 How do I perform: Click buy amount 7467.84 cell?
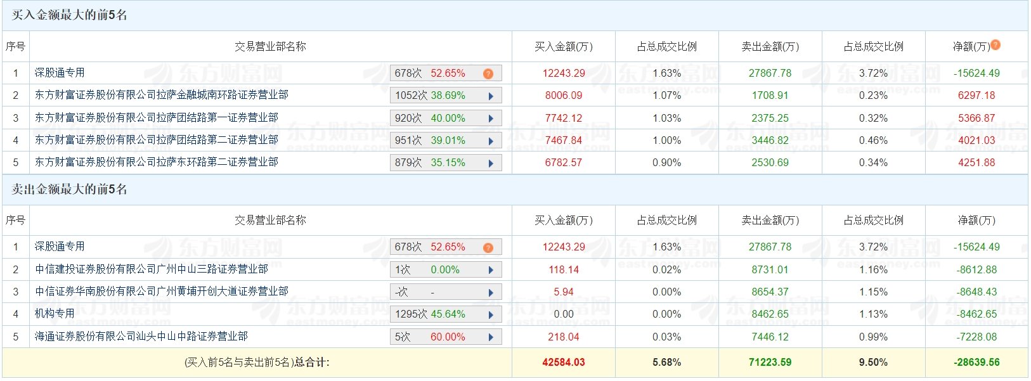tap(564, 141)
